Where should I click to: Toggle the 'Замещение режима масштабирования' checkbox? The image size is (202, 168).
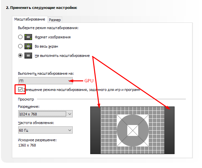pos(20,89)
